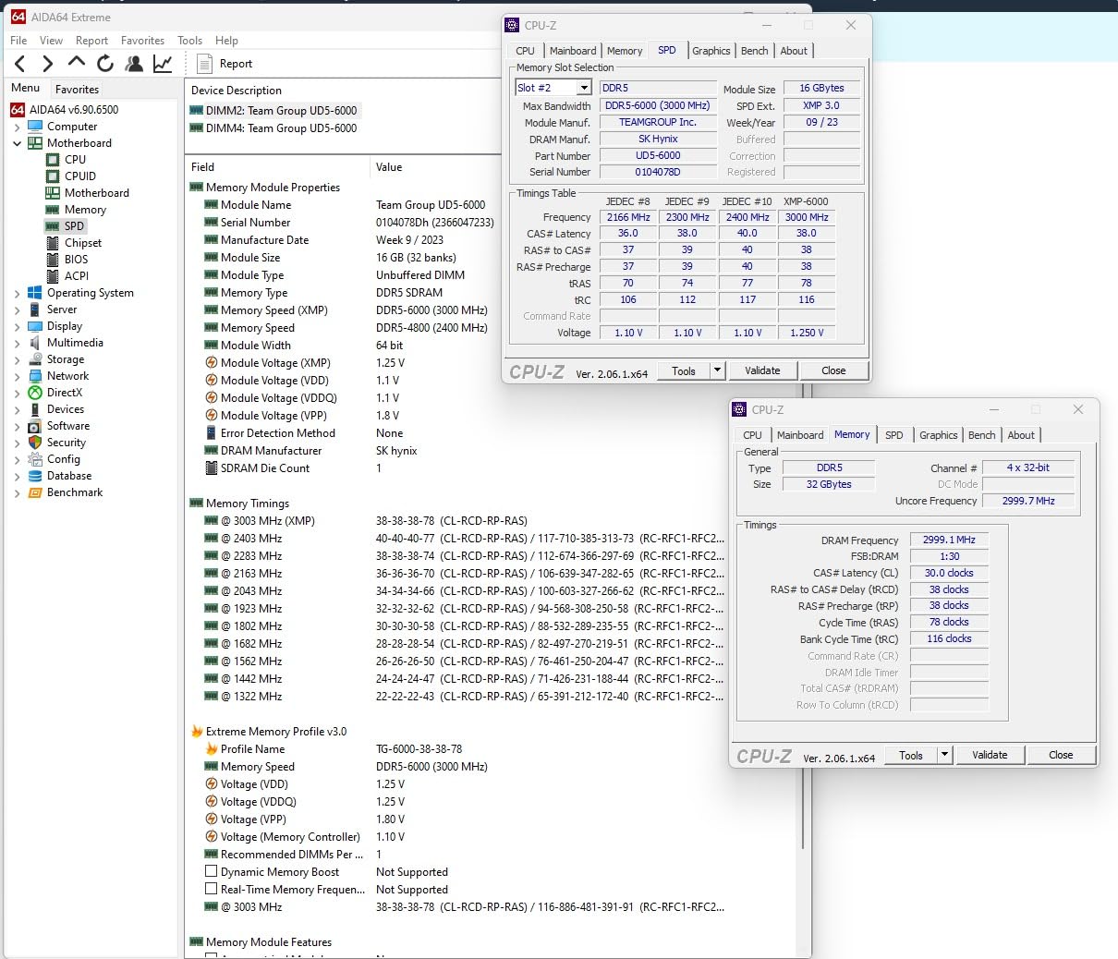Collapse the Motherboard tree node
The width and height of the screenshot is (1118, 959).
(x=17, y=143)
